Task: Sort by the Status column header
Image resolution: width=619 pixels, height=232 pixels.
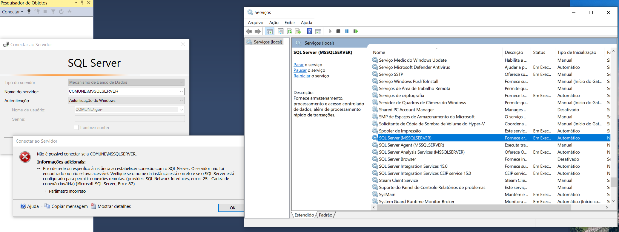Action: point(539,52)
